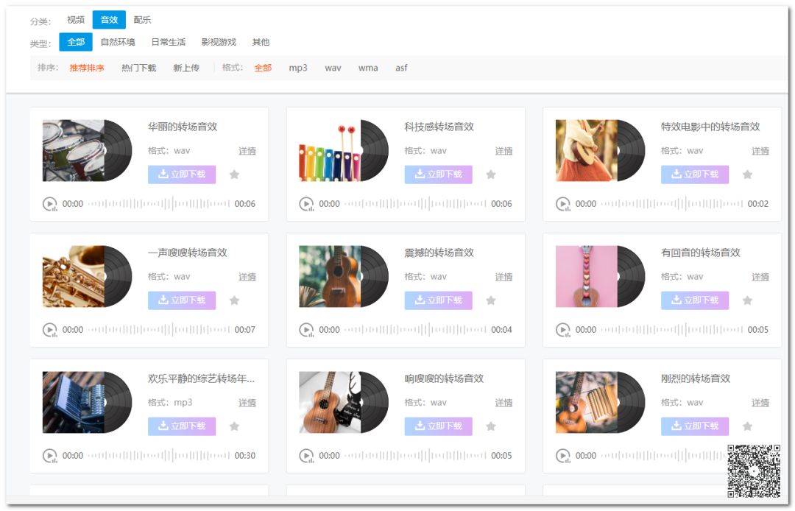Play the 有回音的转场音效 preview

[x=563, y=330]
